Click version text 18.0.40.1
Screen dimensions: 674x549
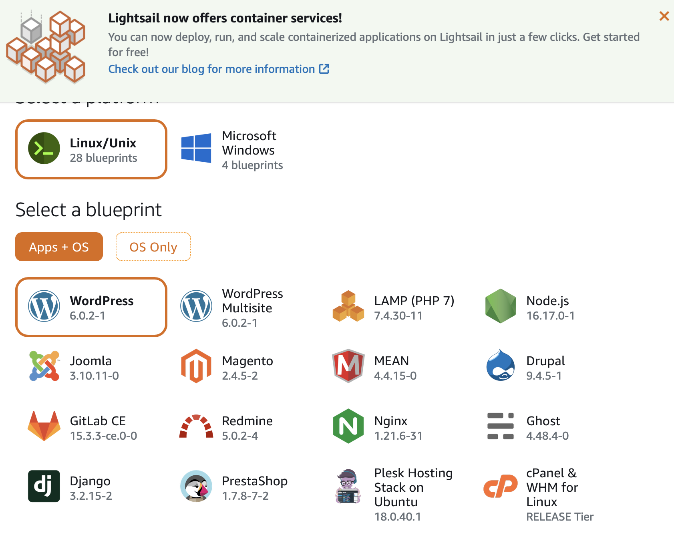(397, 517)
